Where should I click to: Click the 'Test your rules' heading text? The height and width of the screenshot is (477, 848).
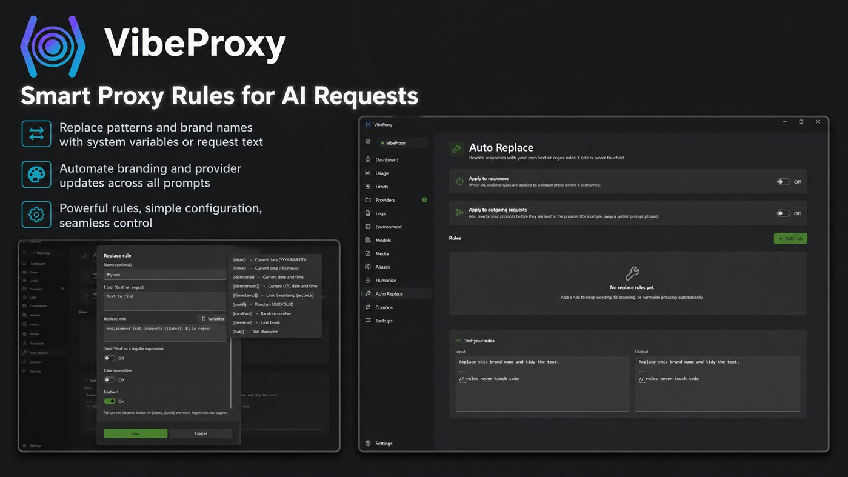pos(479,341)
